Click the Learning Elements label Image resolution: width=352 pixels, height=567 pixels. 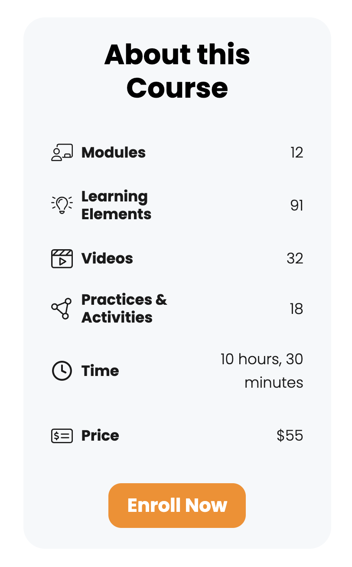[x=116, y=205]
